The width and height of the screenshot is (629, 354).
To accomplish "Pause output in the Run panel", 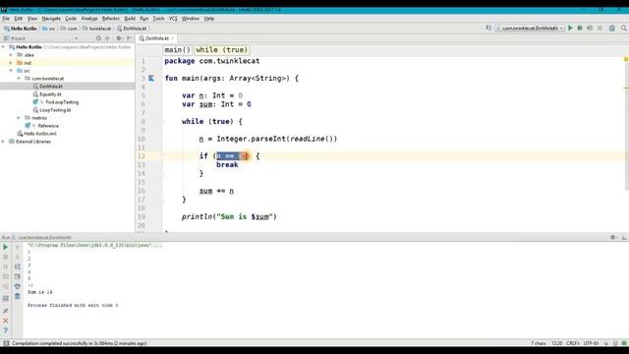I will 6,266.
